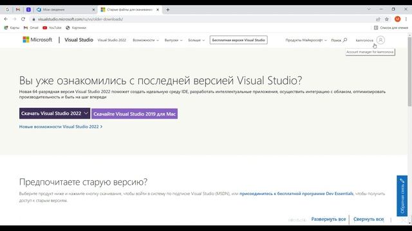Open the YouTube bookmark

[x=52, y=28]
